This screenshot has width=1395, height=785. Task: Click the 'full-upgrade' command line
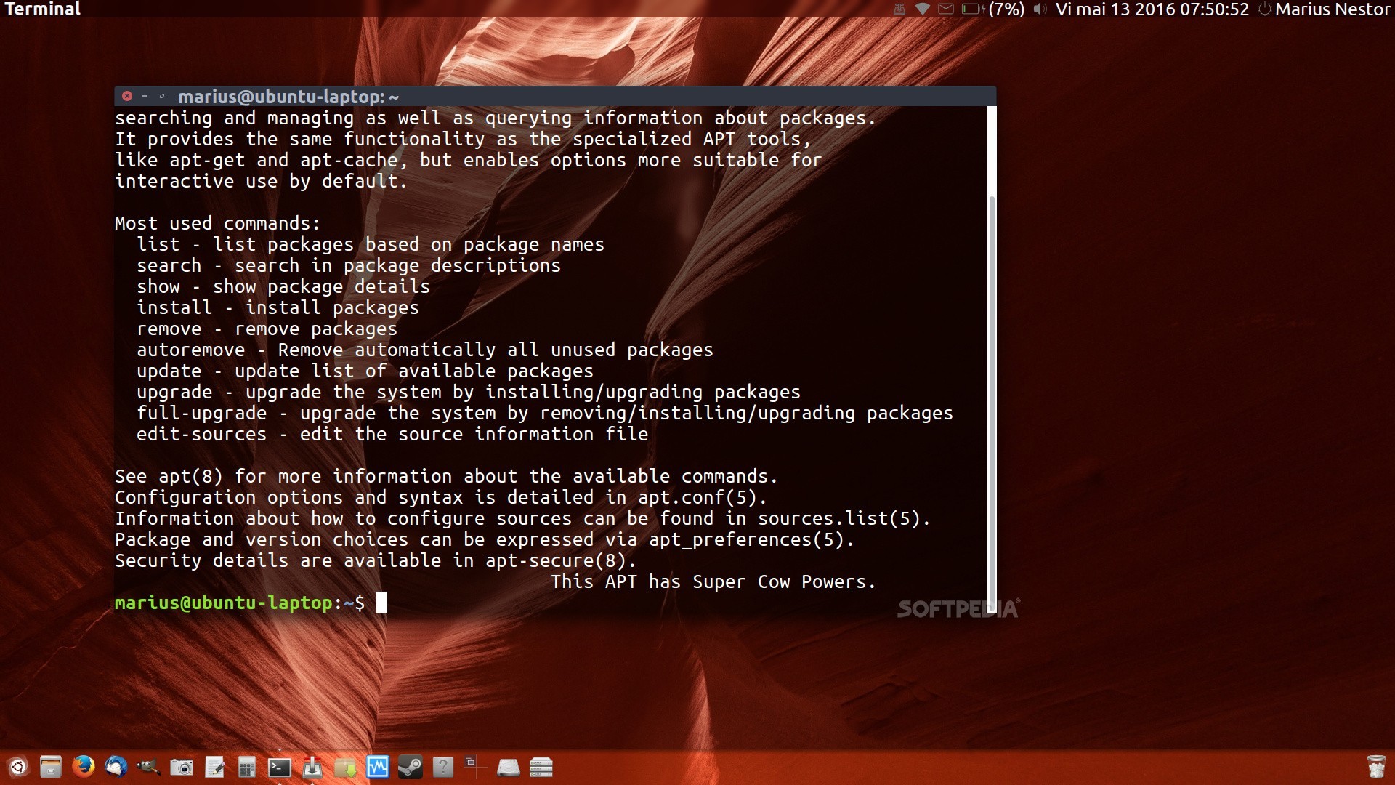click(x=545, y=413)
